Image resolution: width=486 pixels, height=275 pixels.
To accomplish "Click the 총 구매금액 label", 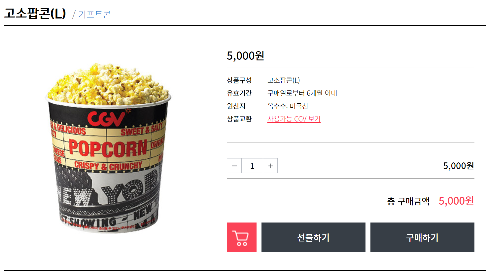I will pyautogui.click(x=408, y=201).
